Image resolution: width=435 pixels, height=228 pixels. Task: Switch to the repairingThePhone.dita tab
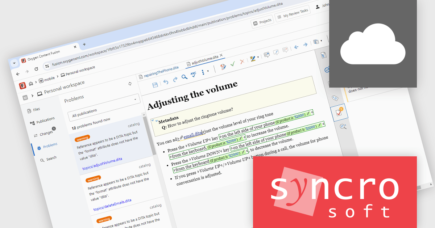[x=159, y=72]
